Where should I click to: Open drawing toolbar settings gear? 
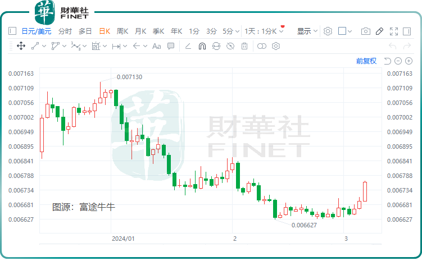pos(276,46)
